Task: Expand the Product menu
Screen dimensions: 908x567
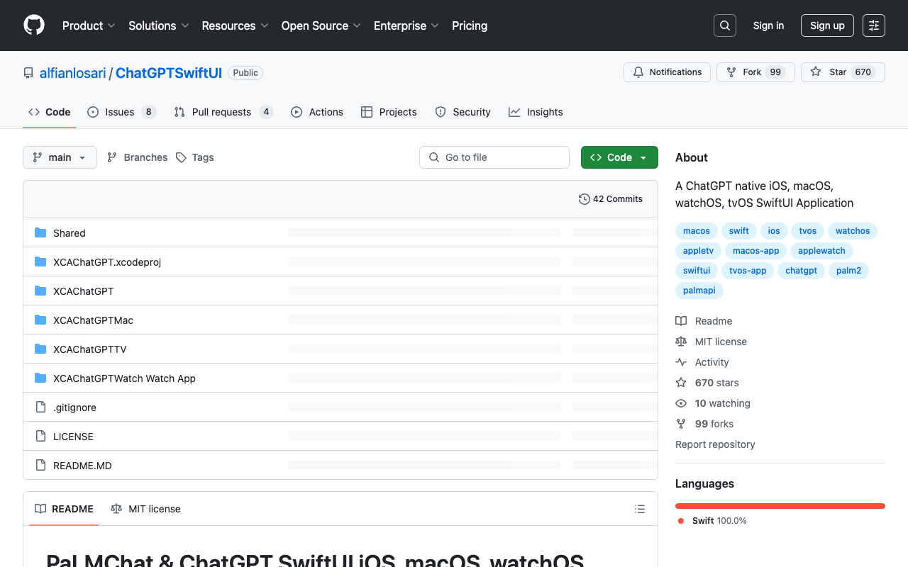Action: coord(89,26)
